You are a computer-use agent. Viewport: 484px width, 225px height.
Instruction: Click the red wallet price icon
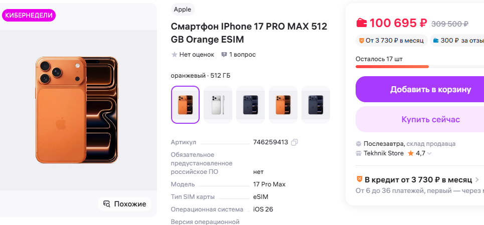pyautogui.click(x=362, y=23)
